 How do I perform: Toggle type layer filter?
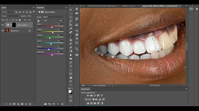point(24,12)
